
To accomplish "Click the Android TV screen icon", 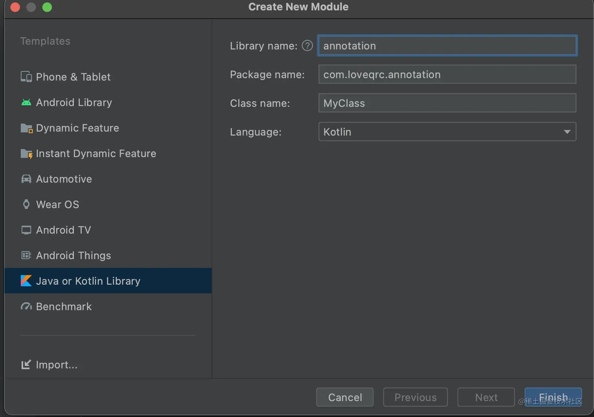I will [26, 230].
